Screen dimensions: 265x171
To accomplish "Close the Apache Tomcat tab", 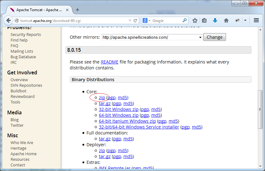I will [67, 10].
